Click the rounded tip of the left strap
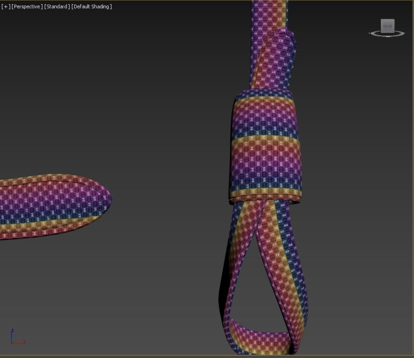 tap(107, 199)
